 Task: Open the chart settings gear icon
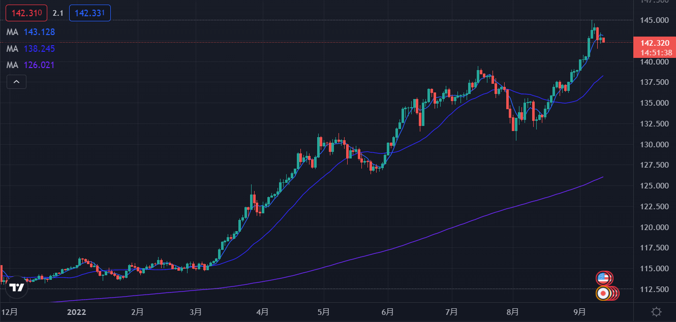(x=656, y=311)
